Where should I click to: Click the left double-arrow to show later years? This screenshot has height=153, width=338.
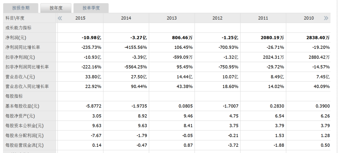click(x=60, y=18)
